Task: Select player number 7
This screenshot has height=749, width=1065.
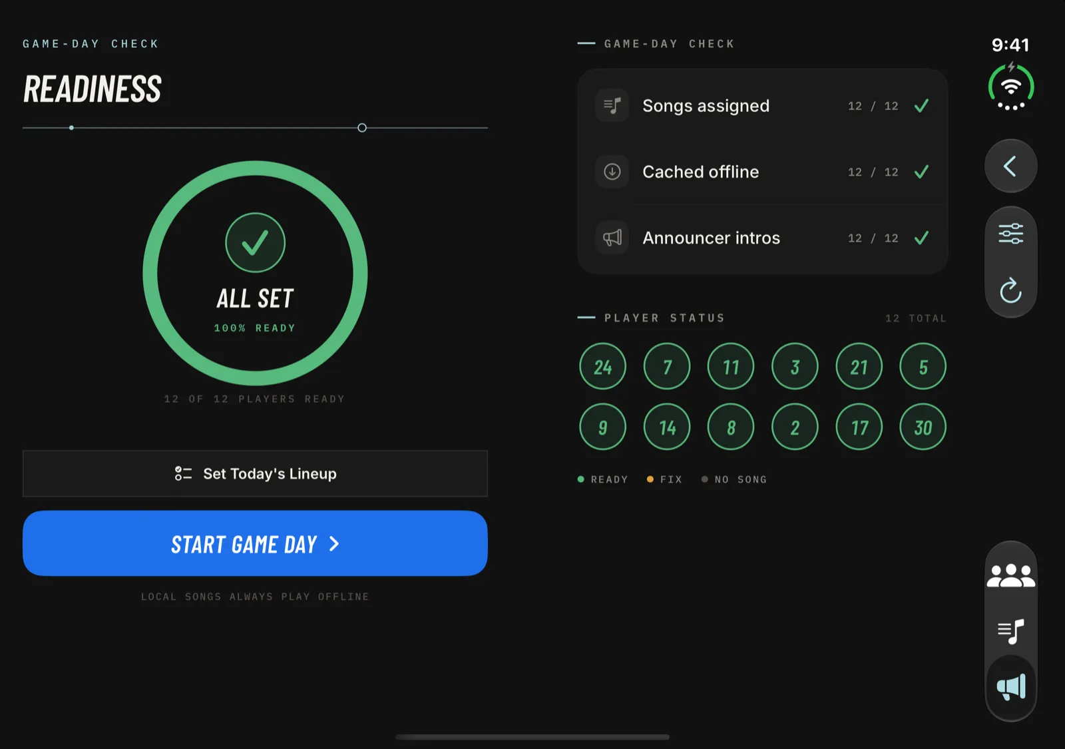Action: click(x=667, y=366)
